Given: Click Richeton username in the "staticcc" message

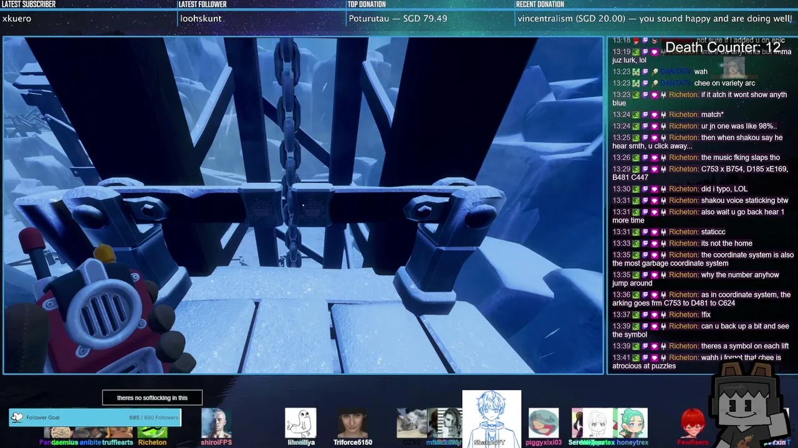Looking at the screenshot, I should click(684, 232).
